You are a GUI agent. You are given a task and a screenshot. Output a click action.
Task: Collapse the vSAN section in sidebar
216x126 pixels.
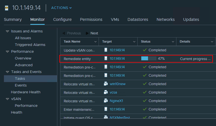pyautogui.click(x=7, y=99)
